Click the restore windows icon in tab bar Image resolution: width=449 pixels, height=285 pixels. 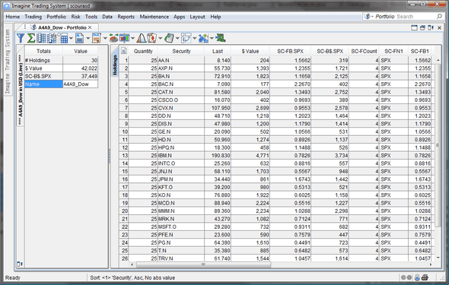(422, 27)
